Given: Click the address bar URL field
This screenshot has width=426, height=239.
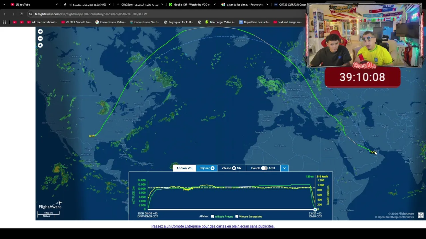Looking at the screenshot, I should pyautogui.click(x=166, y=14).
